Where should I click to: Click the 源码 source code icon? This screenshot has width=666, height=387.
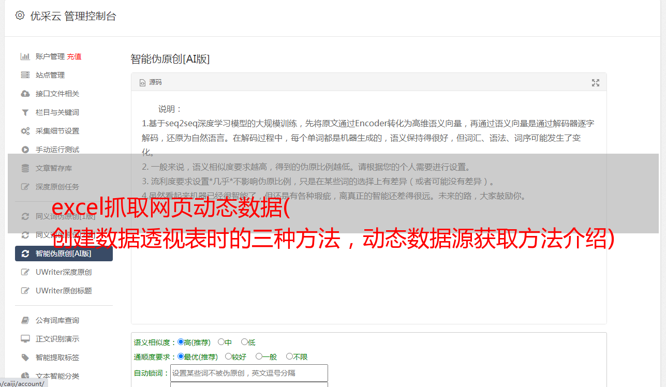coord(142,83)
